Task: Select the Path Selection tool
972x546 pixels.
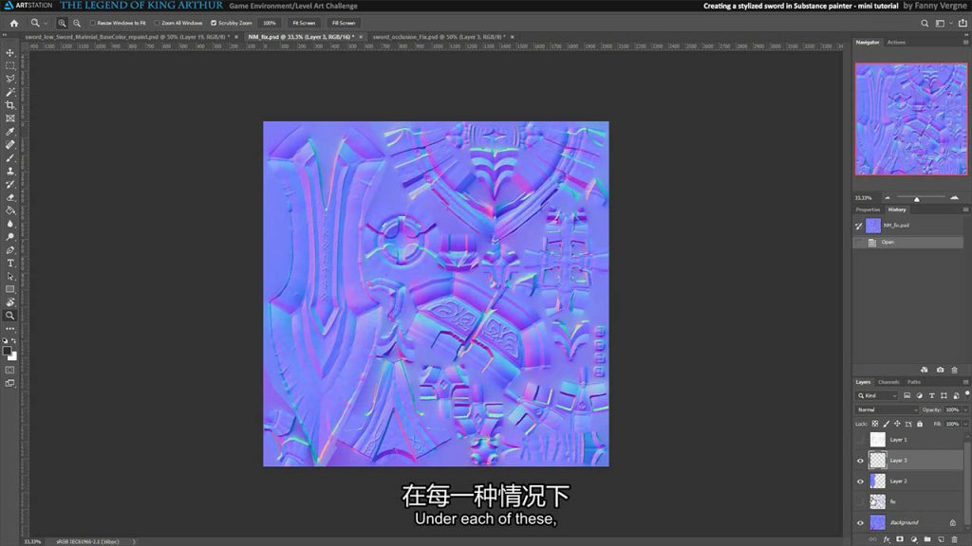Action: tap(9, 276)
